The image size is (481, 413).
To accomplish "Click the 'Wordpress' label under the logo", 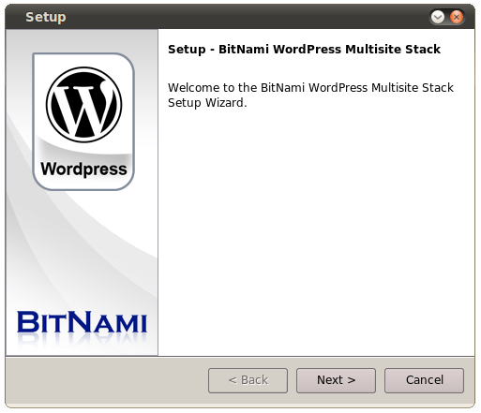I will point(83,170).
